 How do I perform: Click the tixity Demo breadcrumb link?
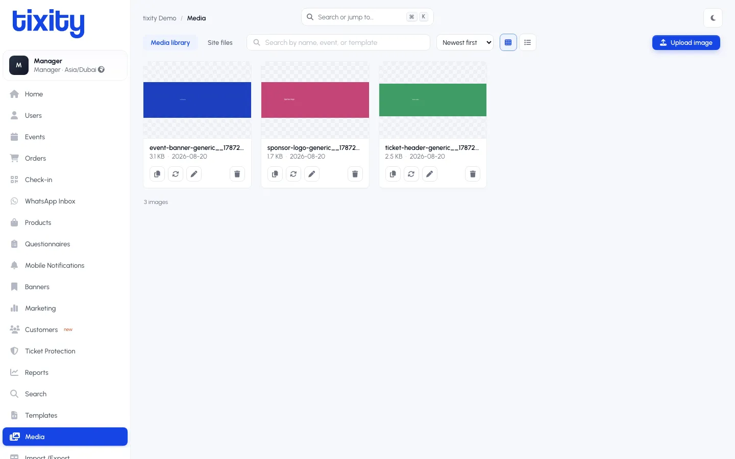(159, 18)
